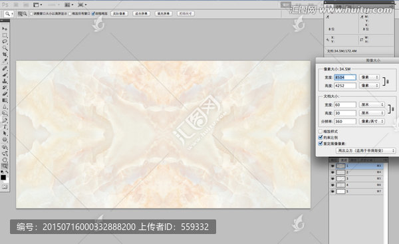Enable the 缩放样式 scale styles checkbox
The height and width of the screenshot is (244, 399).
point(321,131)
